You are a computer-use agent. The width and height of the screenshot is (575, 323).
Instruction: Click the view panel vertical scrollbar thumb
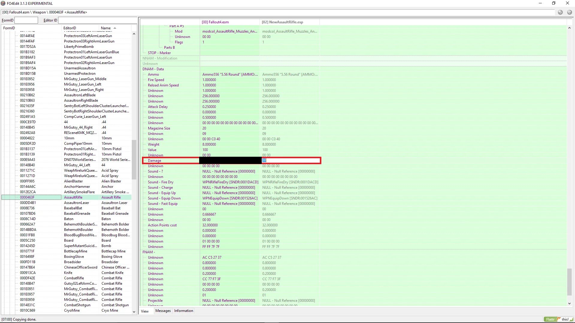point(569,282)
